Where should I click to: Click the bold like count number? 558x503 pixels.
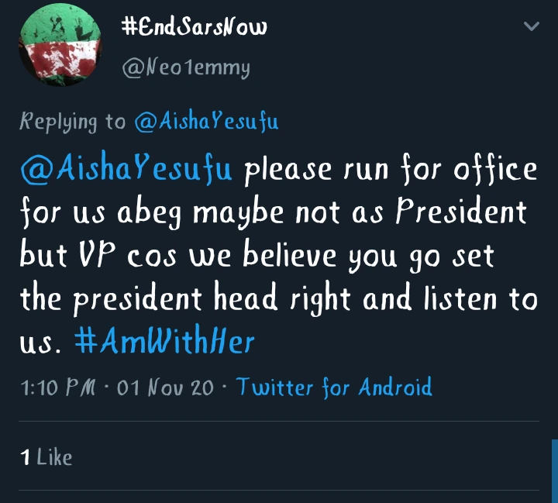25,458
